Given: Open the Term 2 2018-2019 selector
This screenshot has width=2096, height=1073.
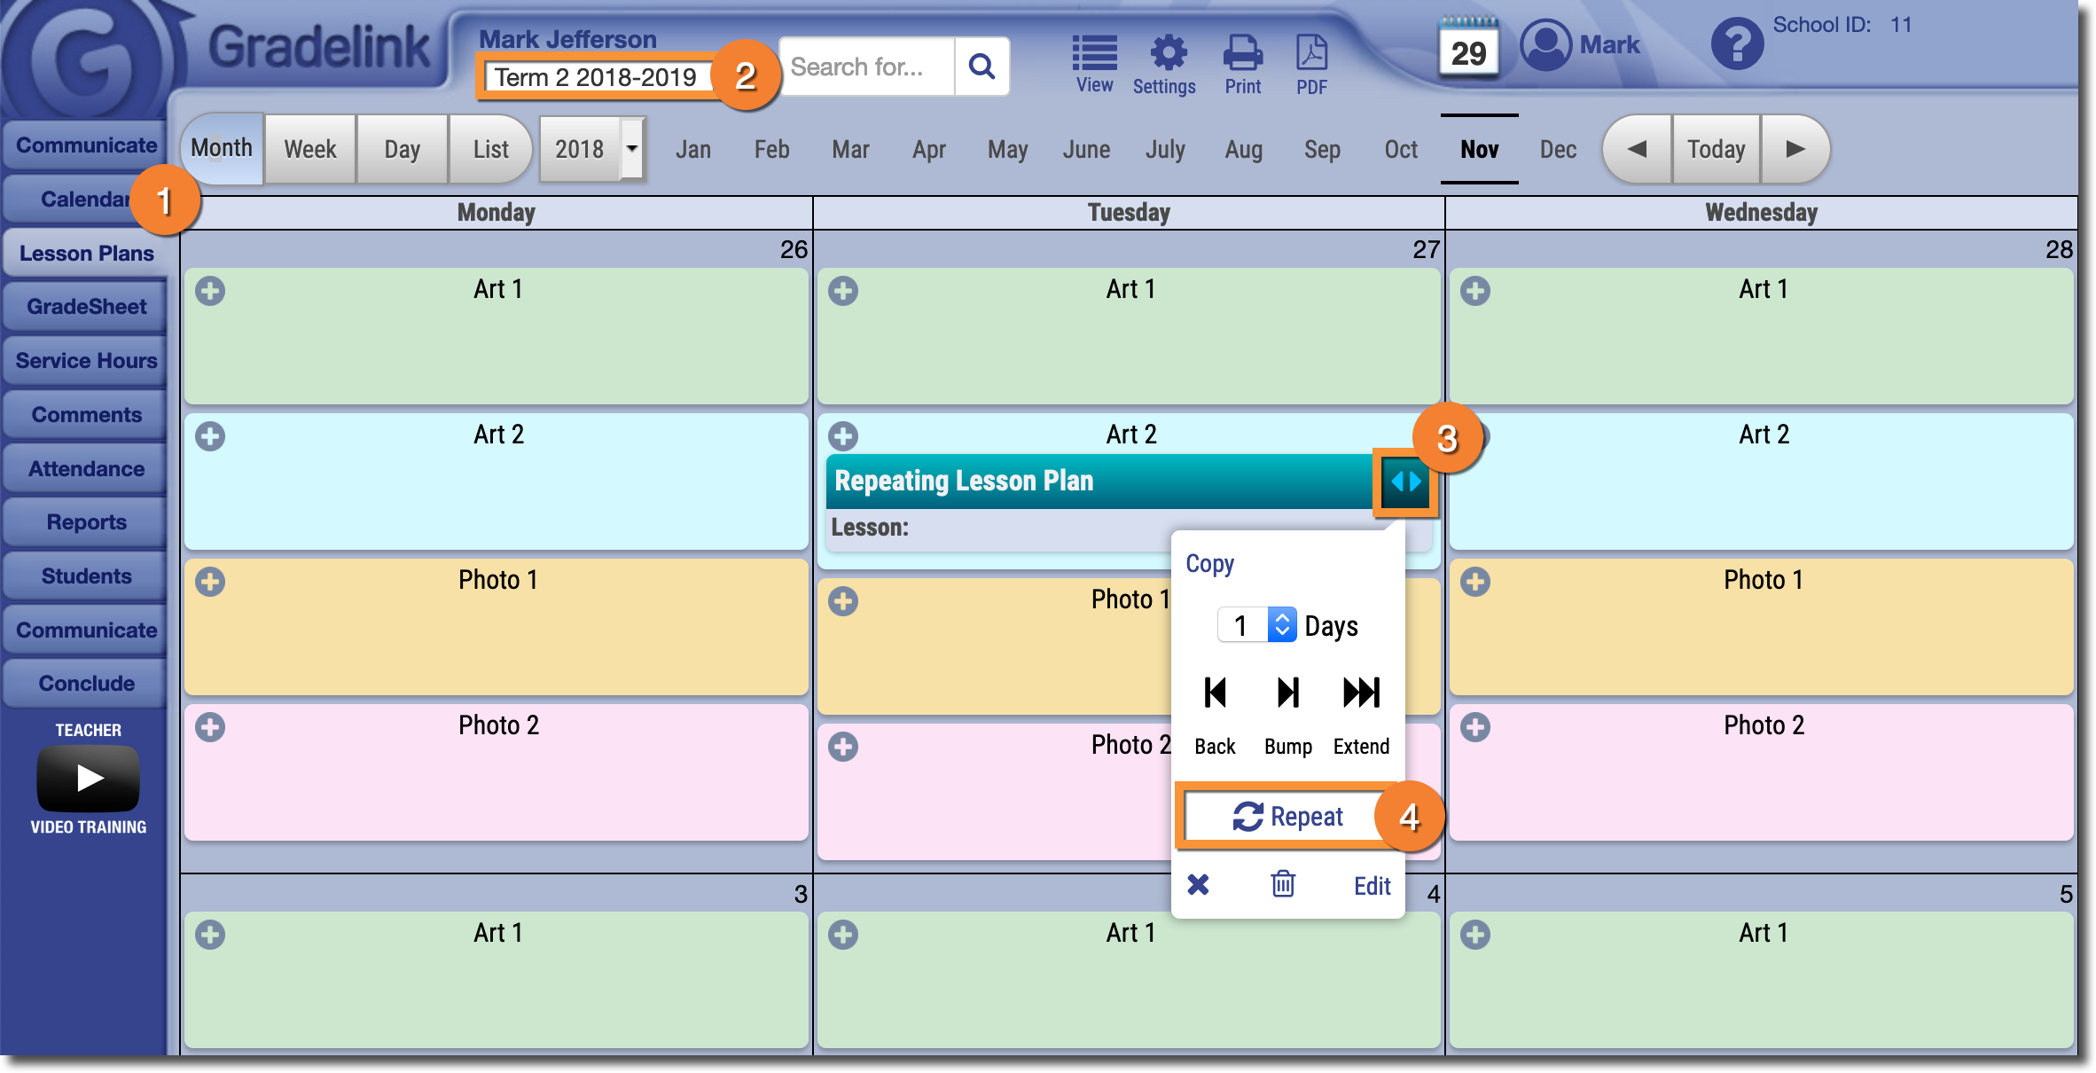Looking at the screenshot, I should coord(596,78).
